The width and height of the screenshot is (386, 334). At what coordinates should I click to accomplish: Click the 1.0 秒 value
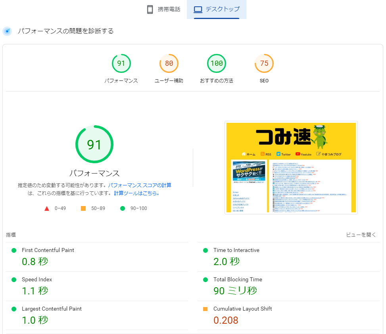coord(35,320)
